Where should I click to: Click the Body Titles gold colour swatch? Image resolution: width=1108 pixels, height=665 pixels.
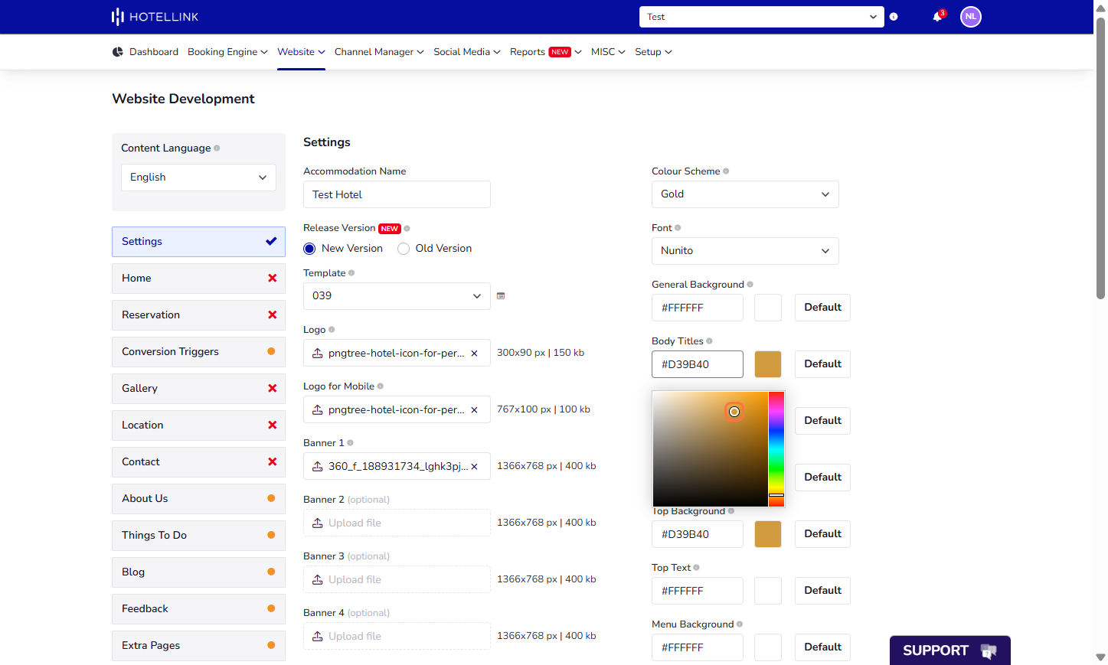(x=768, y=364)
